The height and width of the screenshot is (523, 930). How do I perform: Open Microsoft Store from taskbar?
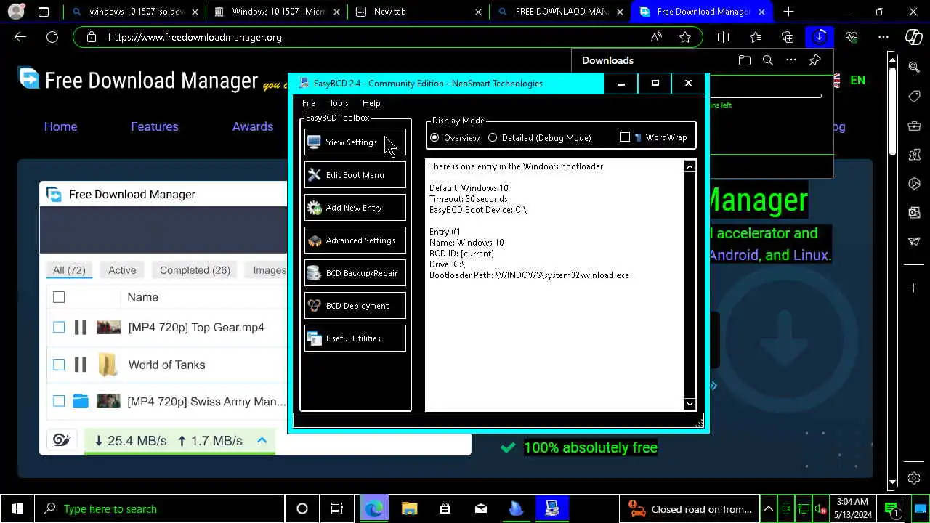point(445,508)
